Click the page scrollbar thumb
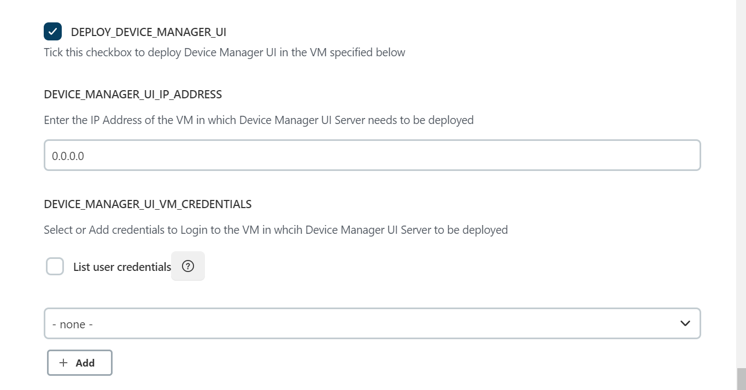746x390 pixels. tap(741, 379)
